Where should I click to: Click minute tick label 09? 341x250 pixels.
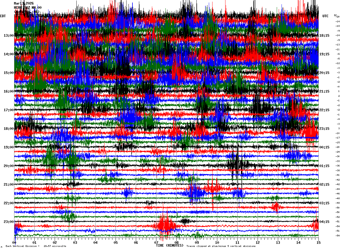pyautogui.click(x=197, y=242)
